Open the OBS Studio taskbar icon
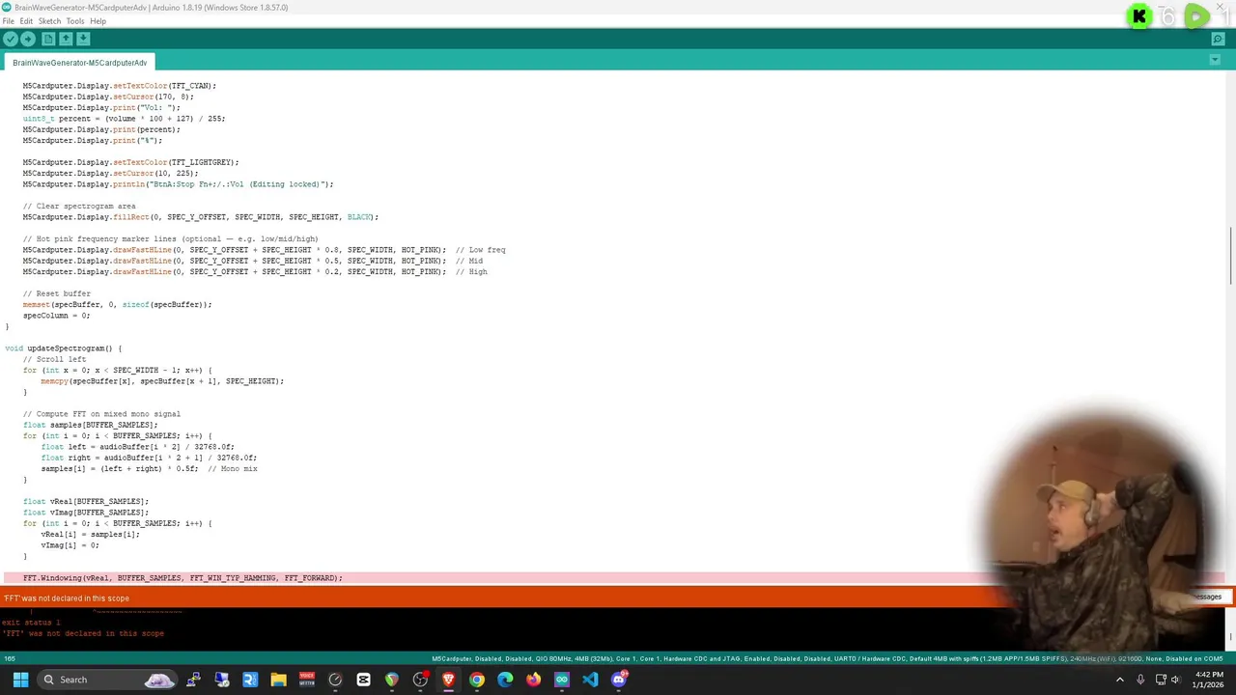 (420, 680)
